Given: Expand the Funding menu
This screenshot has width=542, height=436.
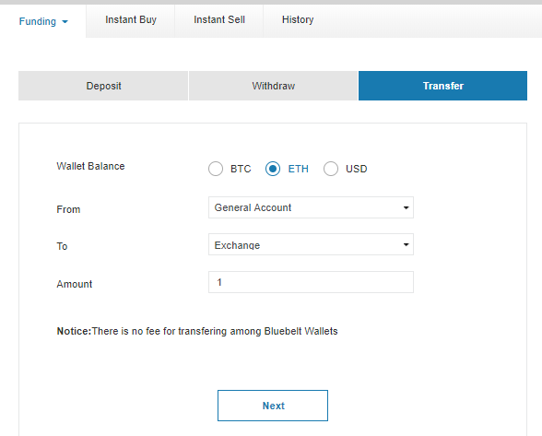Looking at the screenshot, I should click(43, 21).
